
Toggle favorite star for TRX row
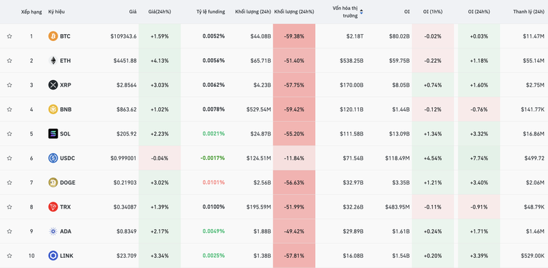pyautogui.click(x=10, y=207)
